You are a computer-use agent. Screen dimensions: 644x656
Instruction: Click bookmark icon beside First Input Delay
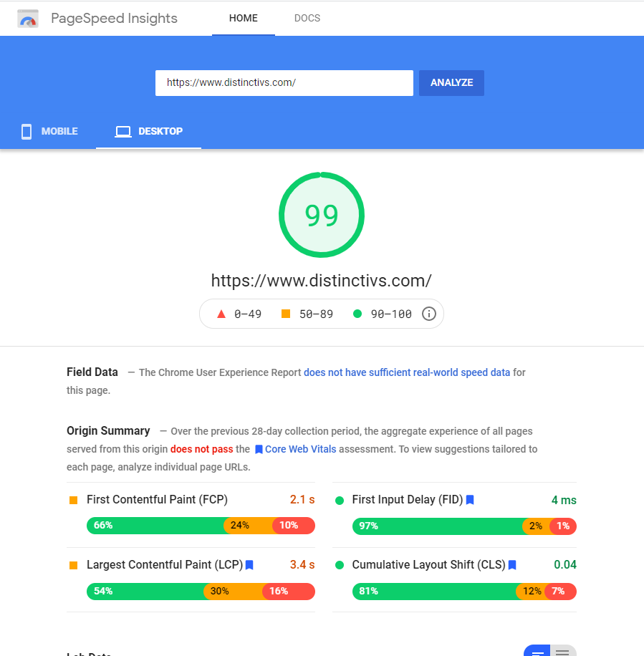(x=470, y=500)
